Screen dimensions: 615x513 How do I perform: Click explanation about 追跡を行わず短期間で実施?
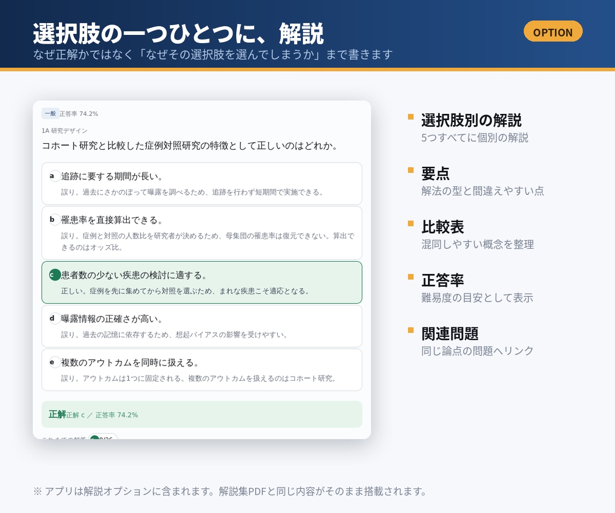point(193,192)
